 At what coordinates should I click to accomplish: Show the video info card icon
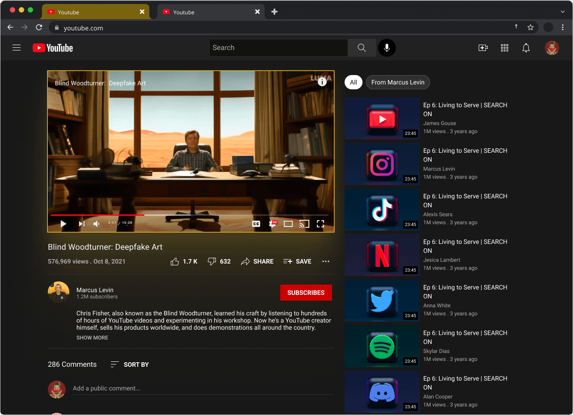(x=322, y=81)
